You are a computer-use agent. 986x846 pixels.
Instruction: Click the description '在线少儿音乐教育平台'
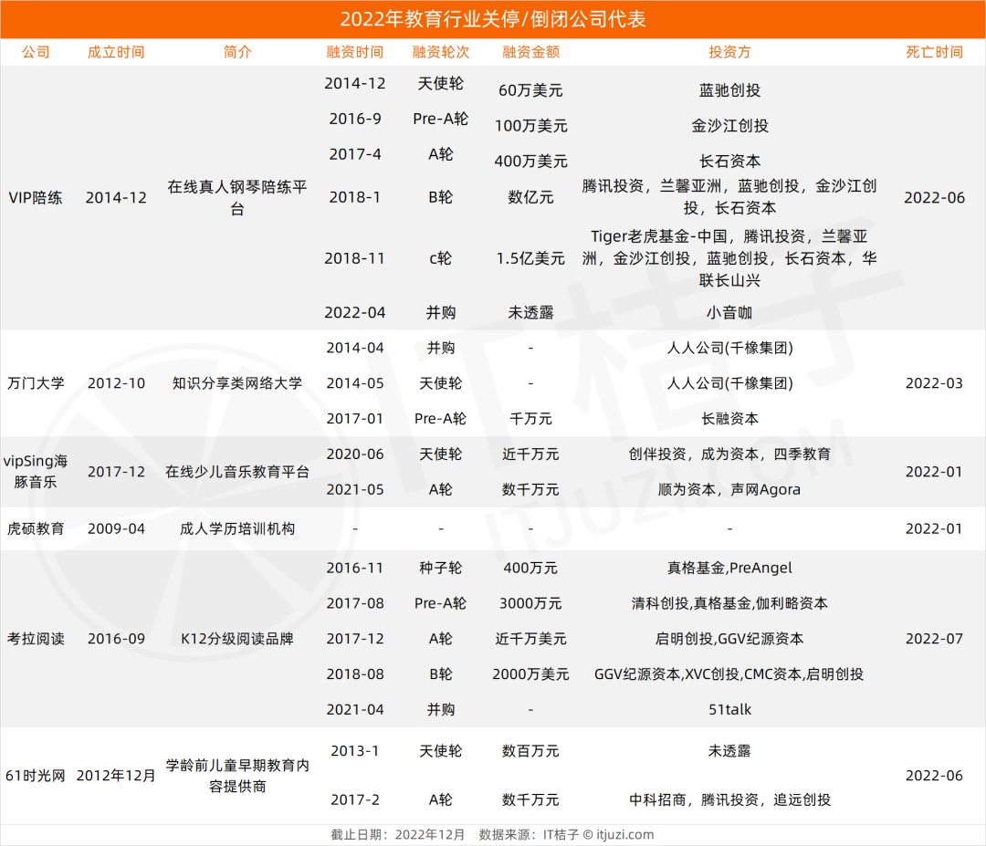[x=237, y=472]
